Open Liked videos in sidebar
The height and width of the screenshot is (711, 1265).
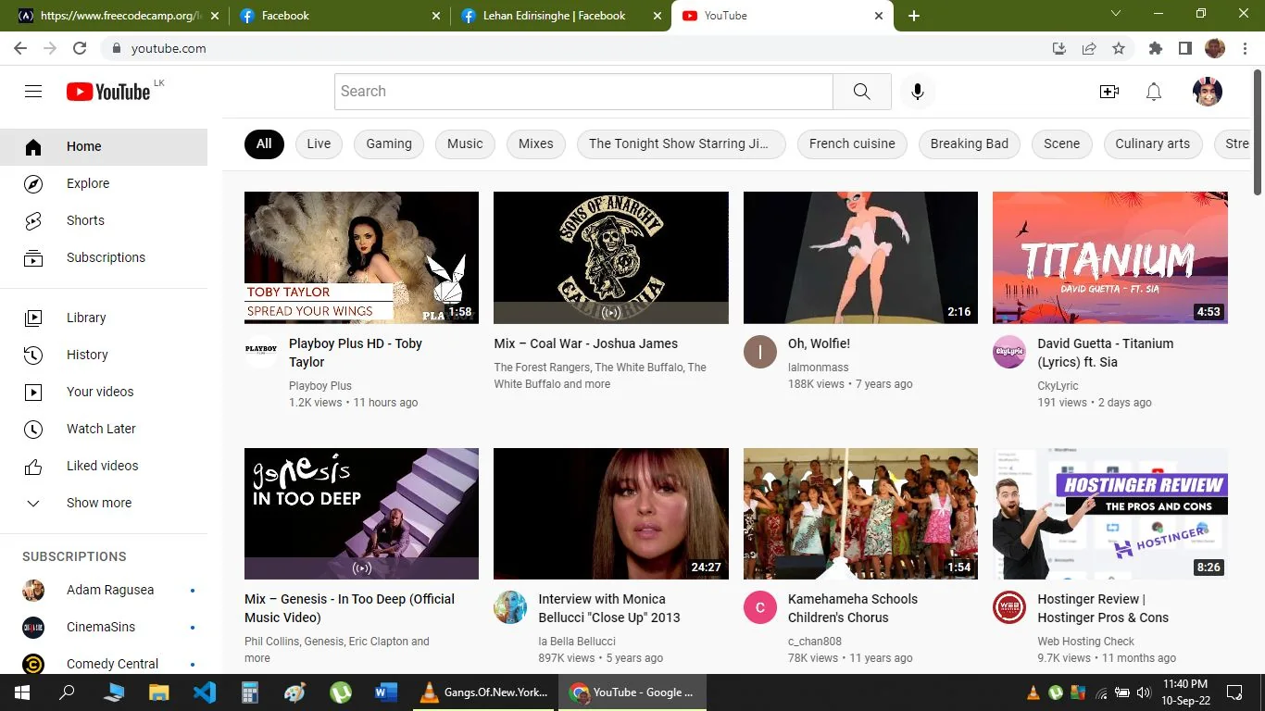tap(104, 466)
